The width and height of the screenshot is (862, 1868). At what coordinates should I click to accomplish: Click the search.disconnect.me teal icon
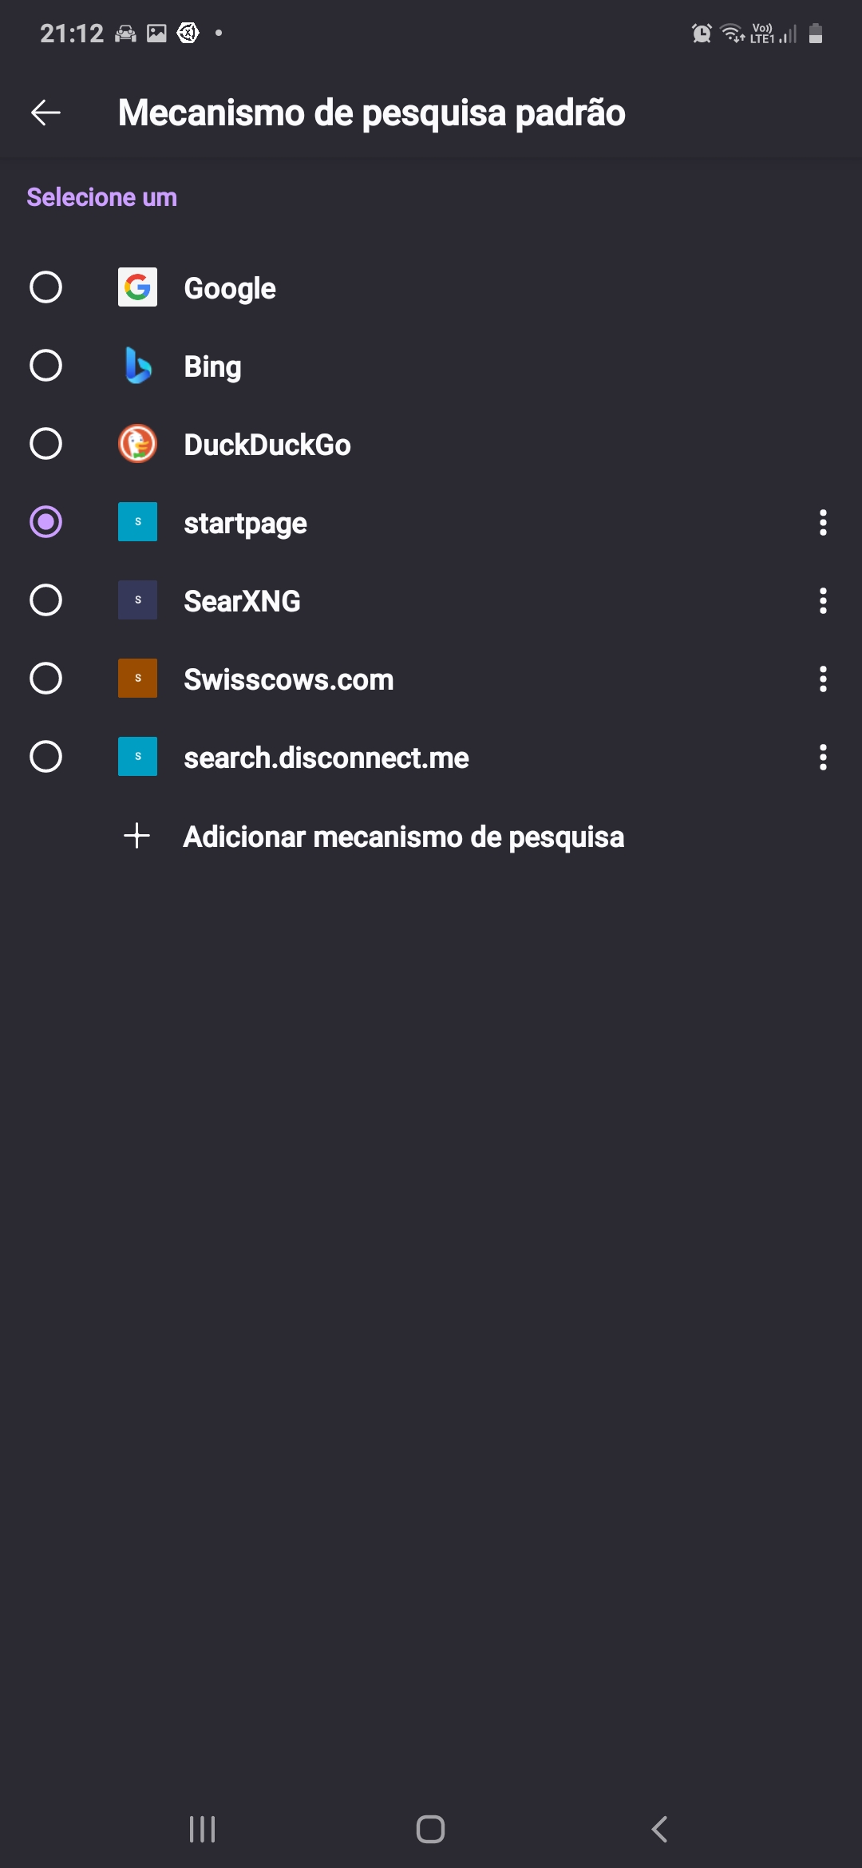(x=137, y=757)
